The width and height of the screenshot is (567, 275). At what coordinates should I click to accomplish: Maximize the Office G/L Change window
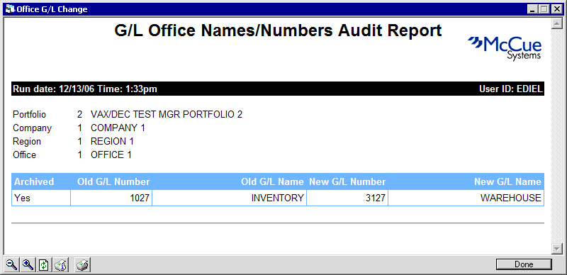click(x=544, y=9)
